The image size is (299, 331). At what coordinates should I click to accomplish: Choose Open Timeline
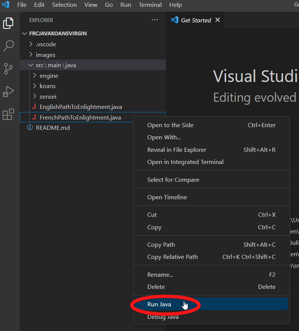[211, 197]
